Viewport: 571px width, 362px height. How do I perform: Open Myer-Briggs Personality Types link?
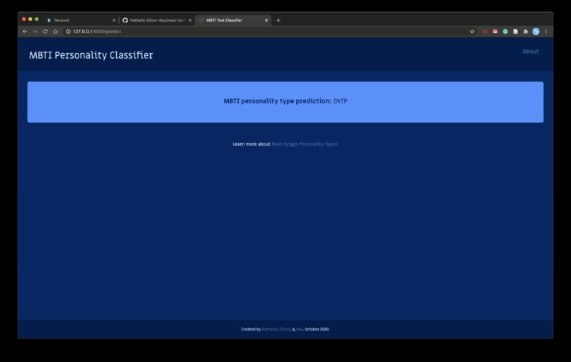coord(305,144)
